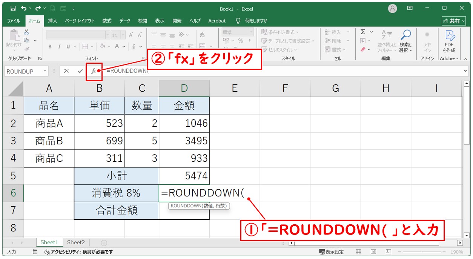Click the Cancel X in formula bar

(66, 71)
